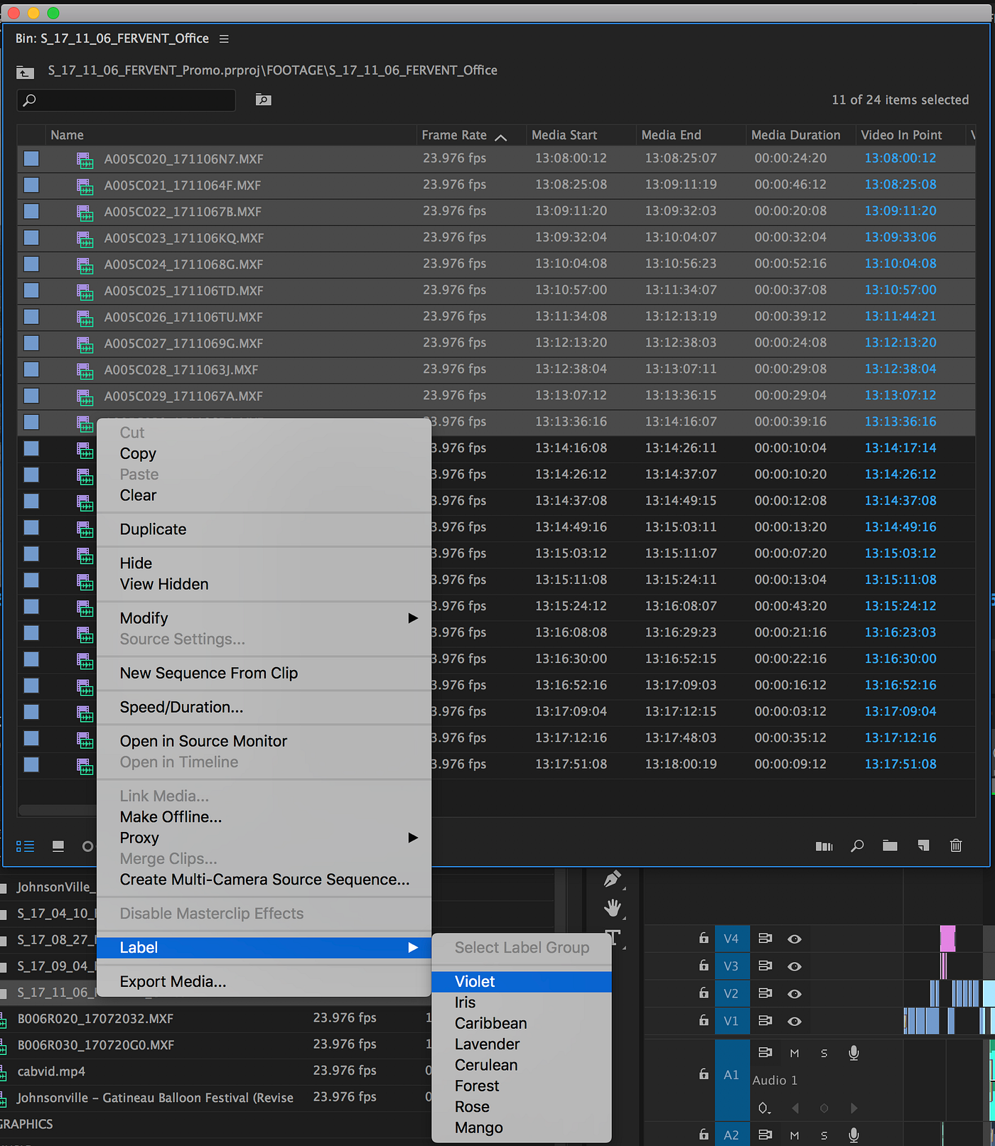The width and height of the screenshot is (995, 1146).
Task: Click label swatch of A005C021_1711064F.MXF
Action: (31, 185)
